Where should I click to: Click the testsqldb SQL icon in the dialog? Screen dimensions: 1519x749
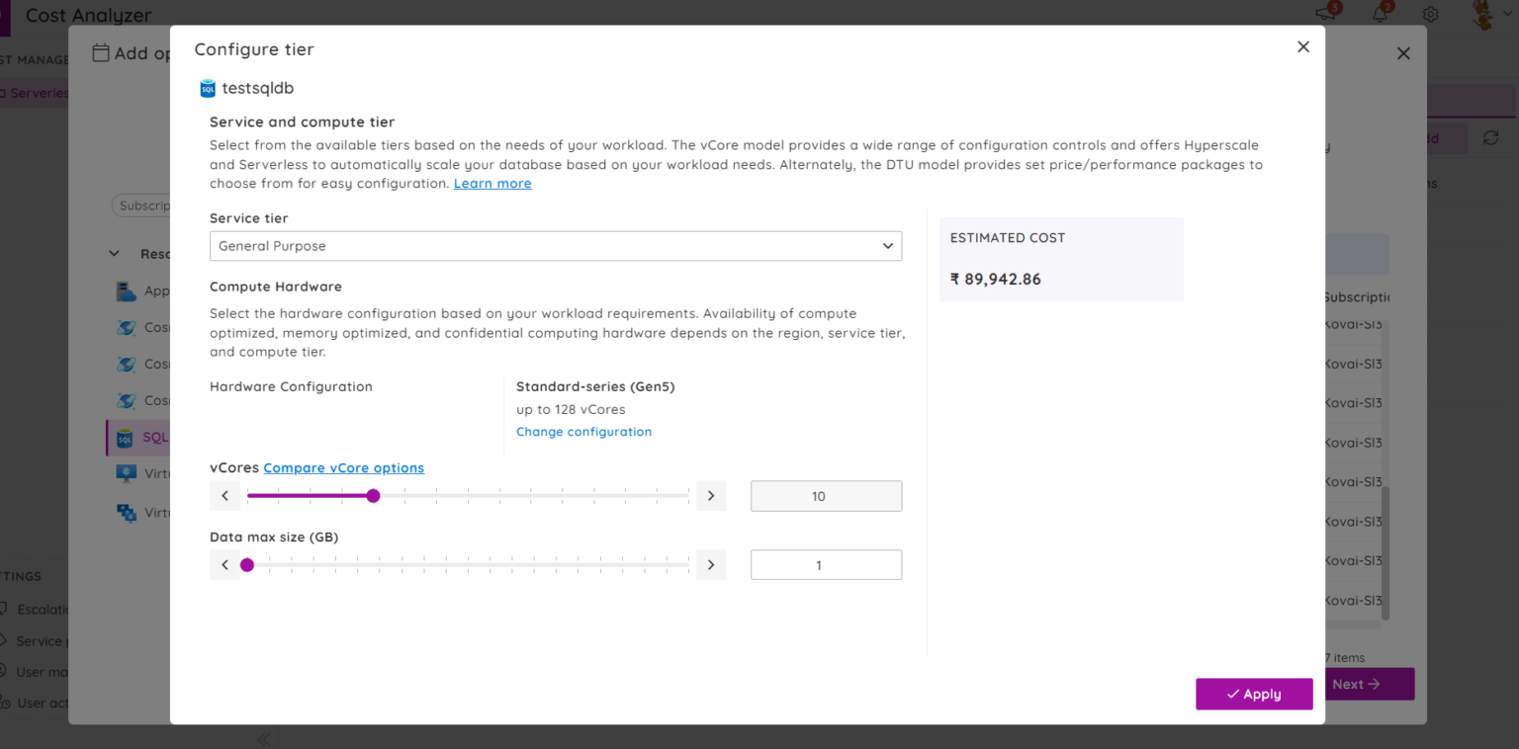point(207,88)
